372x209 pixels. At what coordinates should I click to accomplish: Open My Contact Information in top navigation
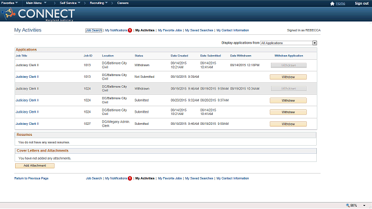point(233,30)
